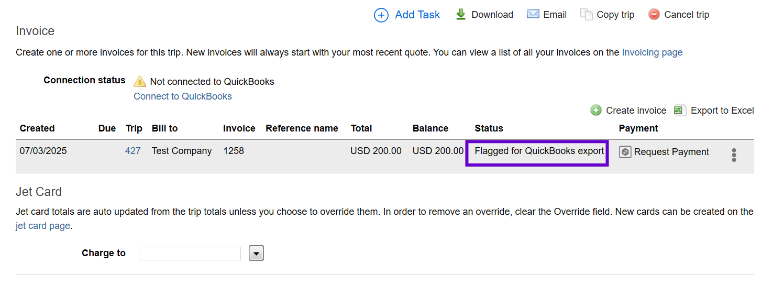The height and width of the screenshot is (285, 784).
Task: Open the Connect to QuickBooks link
Action: tap(183, 96)
